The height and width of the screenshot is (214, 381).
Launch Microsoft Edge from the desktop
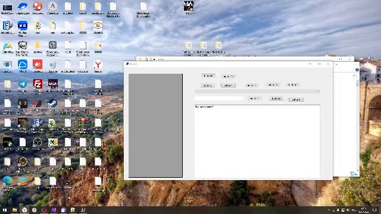tap(8, 181)
